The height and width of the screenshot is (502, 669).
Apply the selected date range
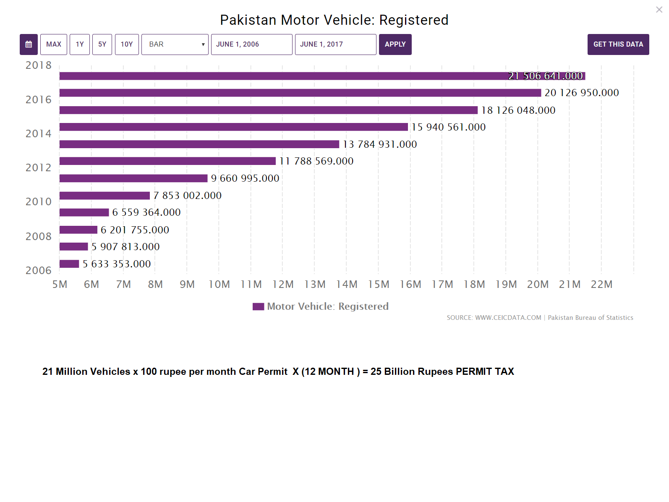point(395,44)
